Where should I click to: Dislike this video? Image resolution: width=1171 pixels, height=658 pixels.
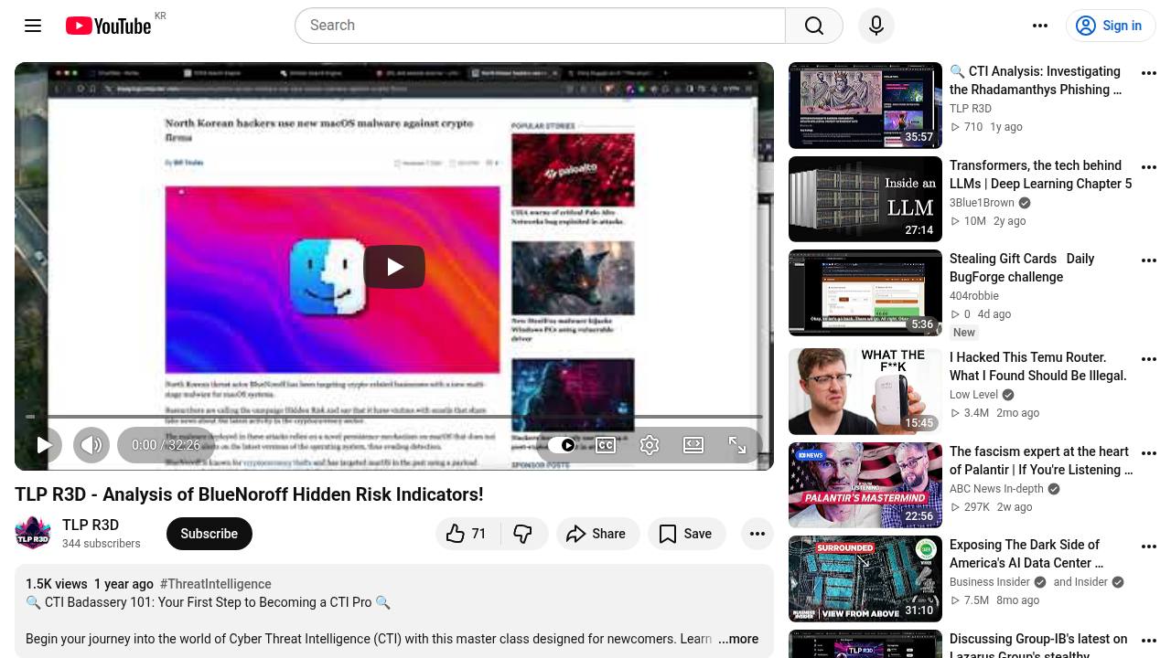pos(523,534)
